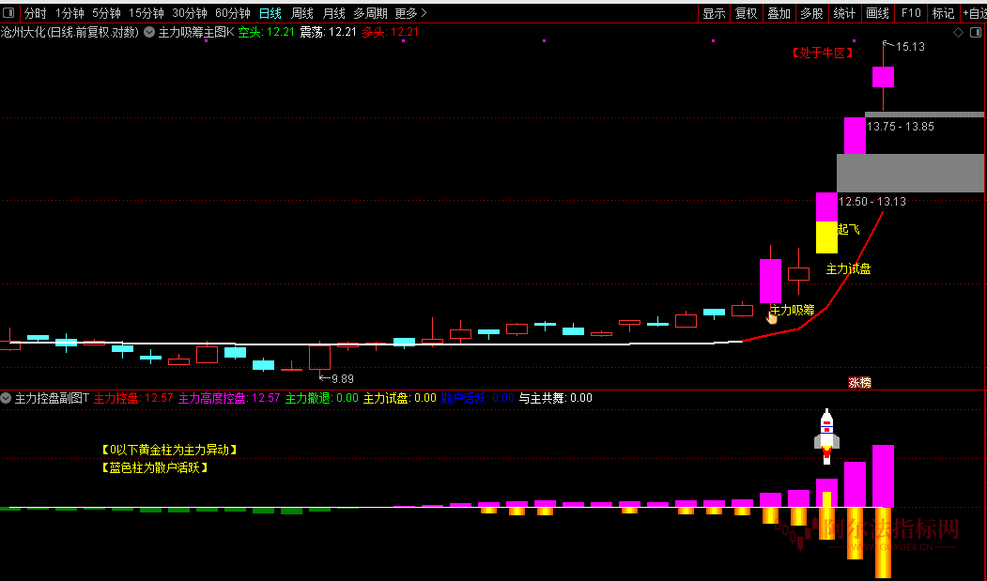987x581 pixels.
Task: Open the 更多 periods expander
Action: [410, 13]
